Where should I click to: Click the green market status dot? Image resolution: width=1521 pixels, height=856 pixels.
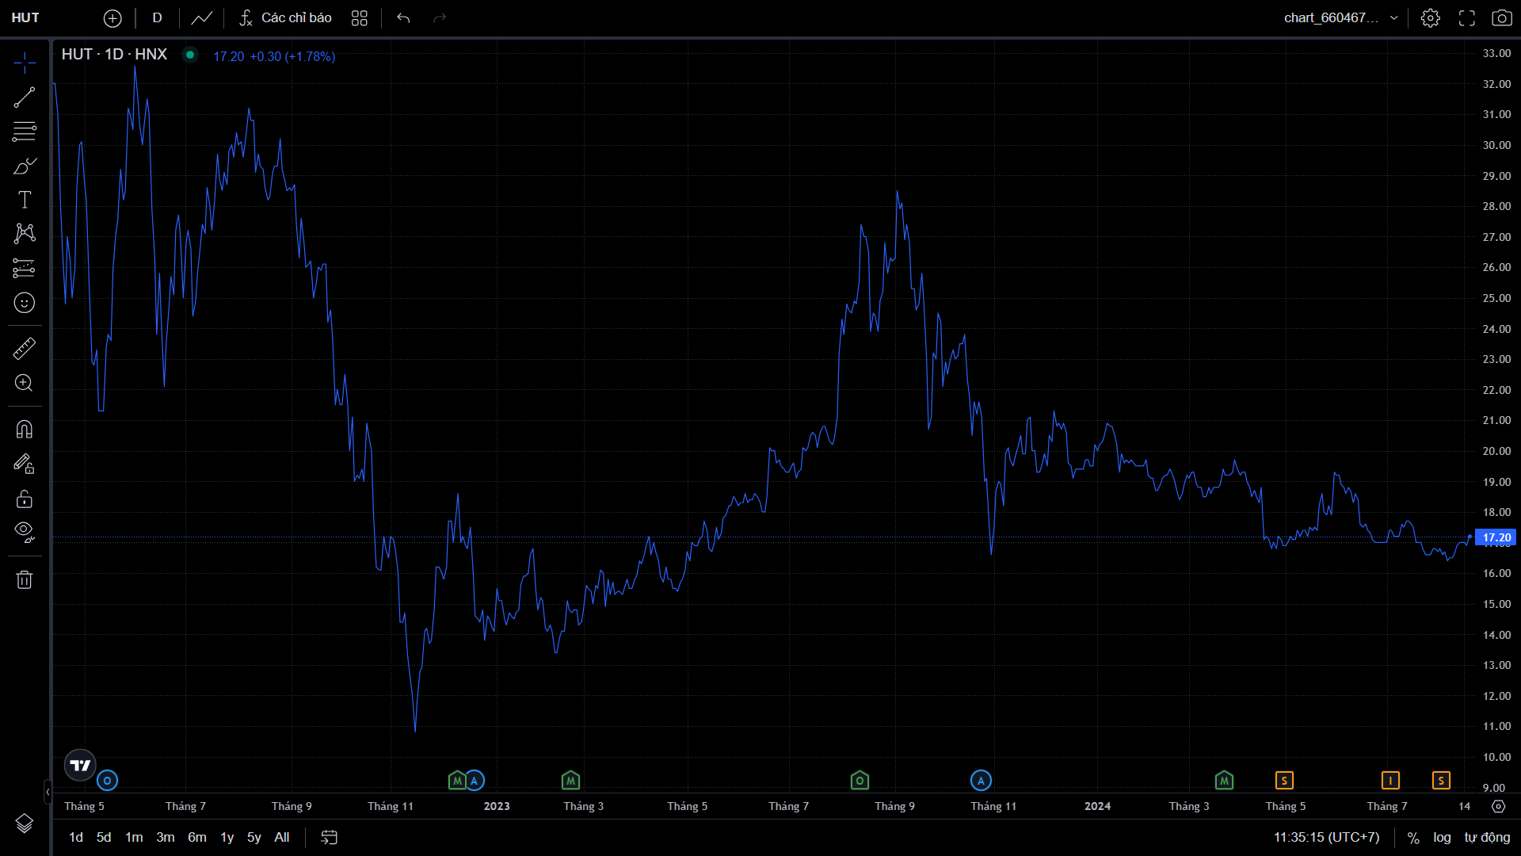click(190, 55)
